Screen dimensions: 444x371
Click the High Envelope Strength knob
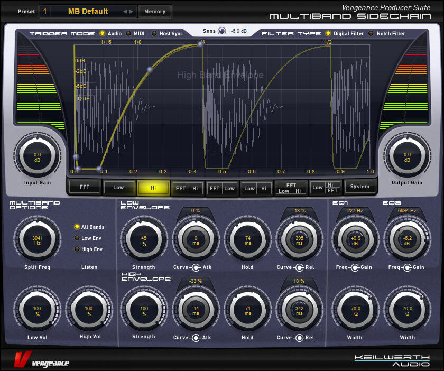(x=144, y=310)
